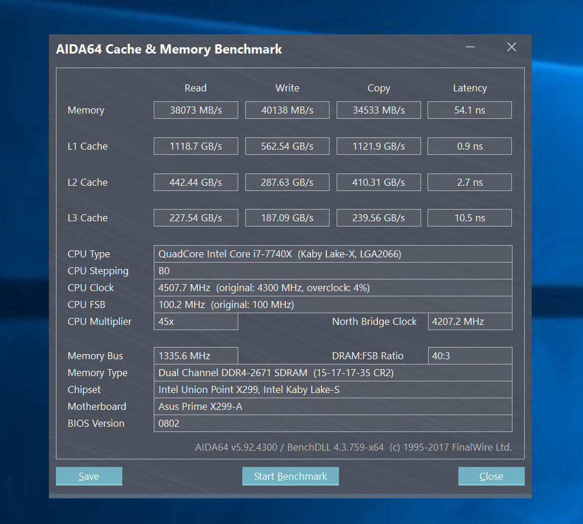
Task: Click L3 Cache Read 227.54 GB/s
Action: click(x=196, y=218)
